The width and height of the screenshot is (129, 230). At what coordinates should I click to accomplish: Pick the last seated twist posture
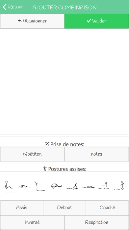coord(119,186)
